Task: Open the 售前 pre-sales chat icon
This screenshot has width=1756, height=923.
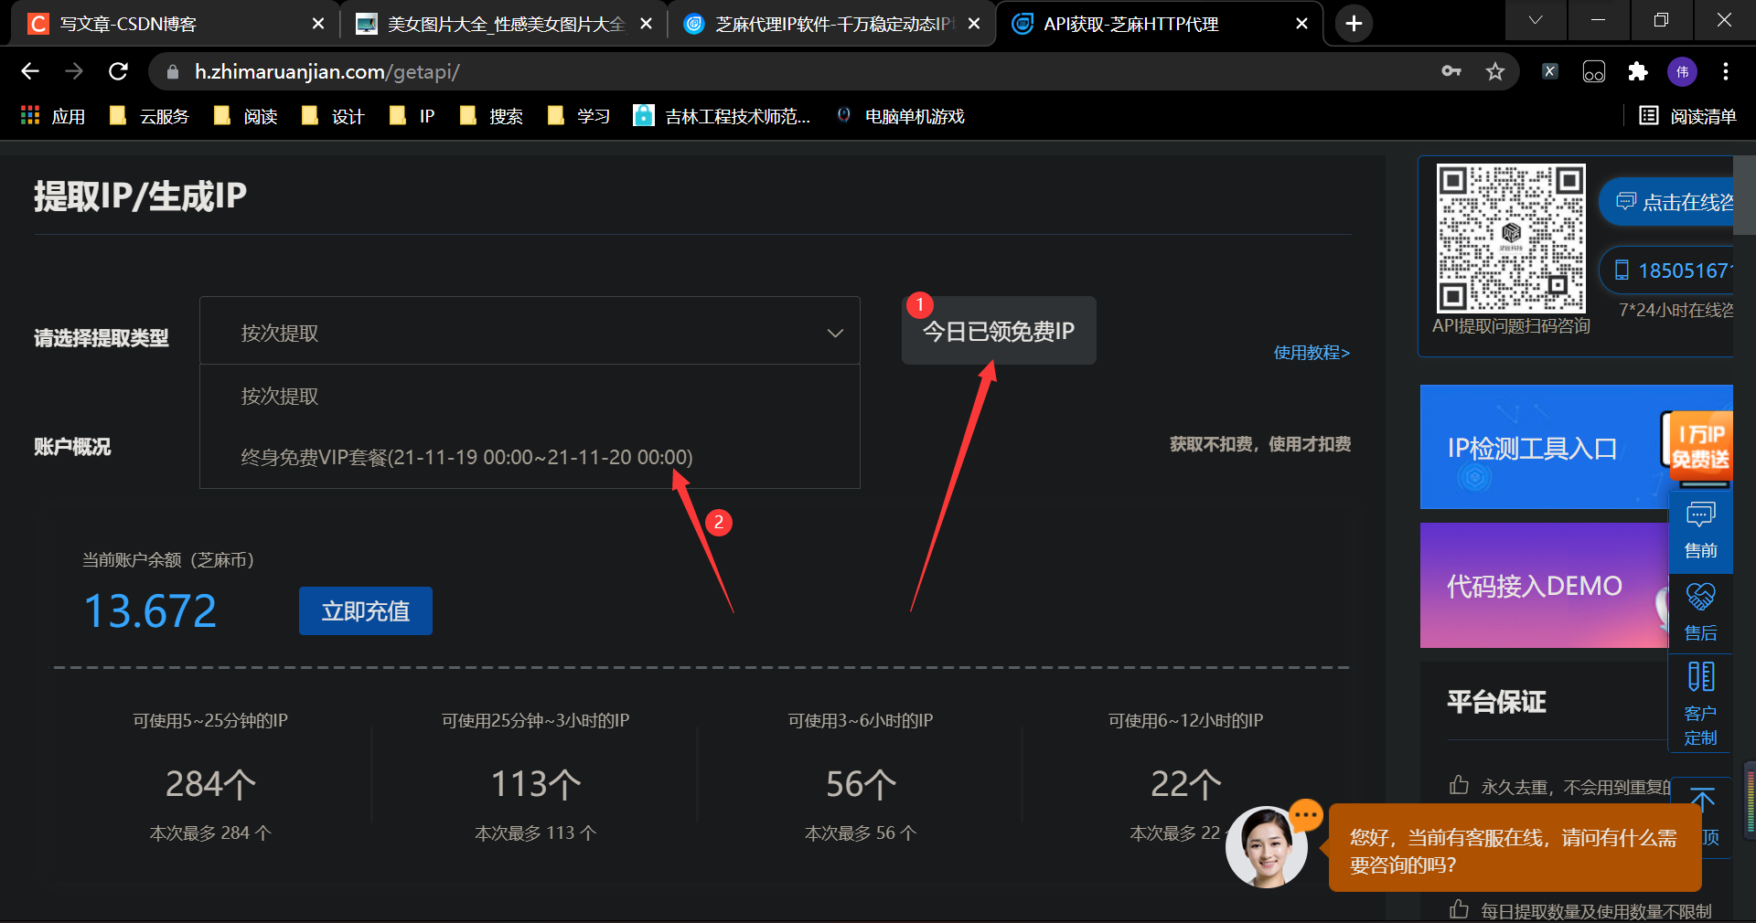Action: pos(1700,531)
